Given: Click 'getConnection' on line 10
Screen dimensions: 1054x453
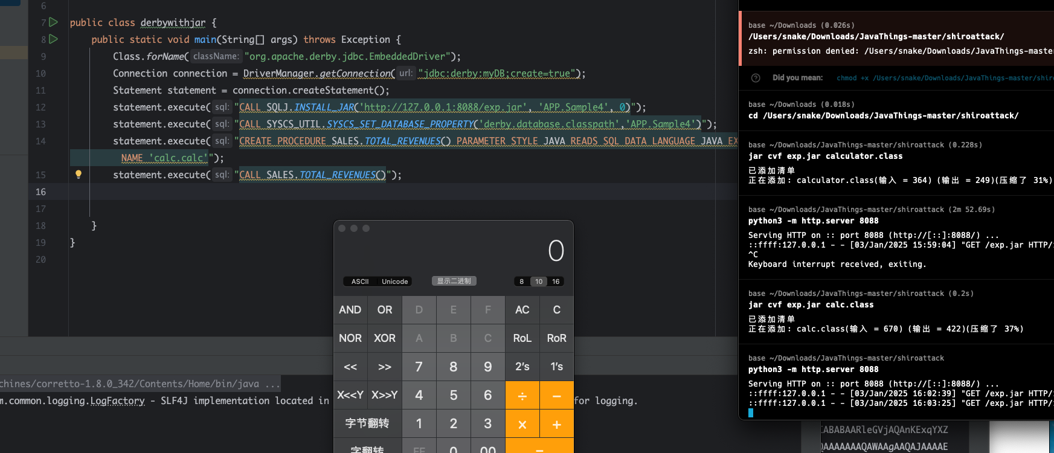Looking at the screenshot, I should (x=355, y=73).
